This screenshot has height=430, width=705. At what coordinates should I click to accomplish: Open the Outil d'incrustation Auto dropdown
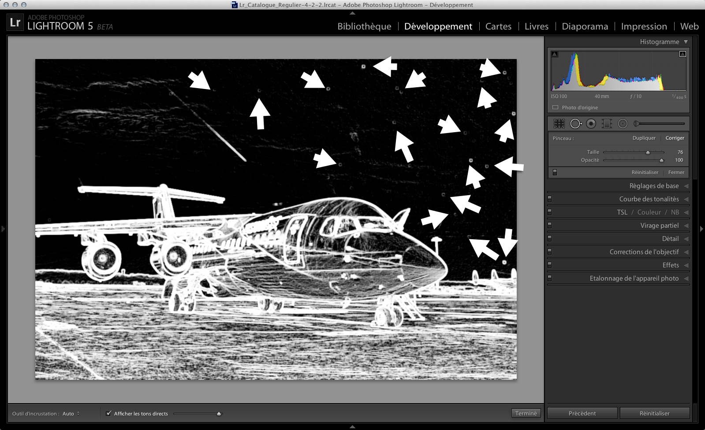click(x=71, y=414)
